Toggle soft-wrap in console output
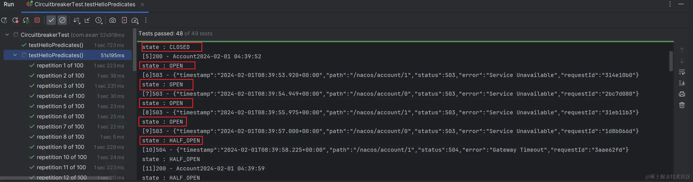Viewport: 693px width, 182px height. (682, 72)
